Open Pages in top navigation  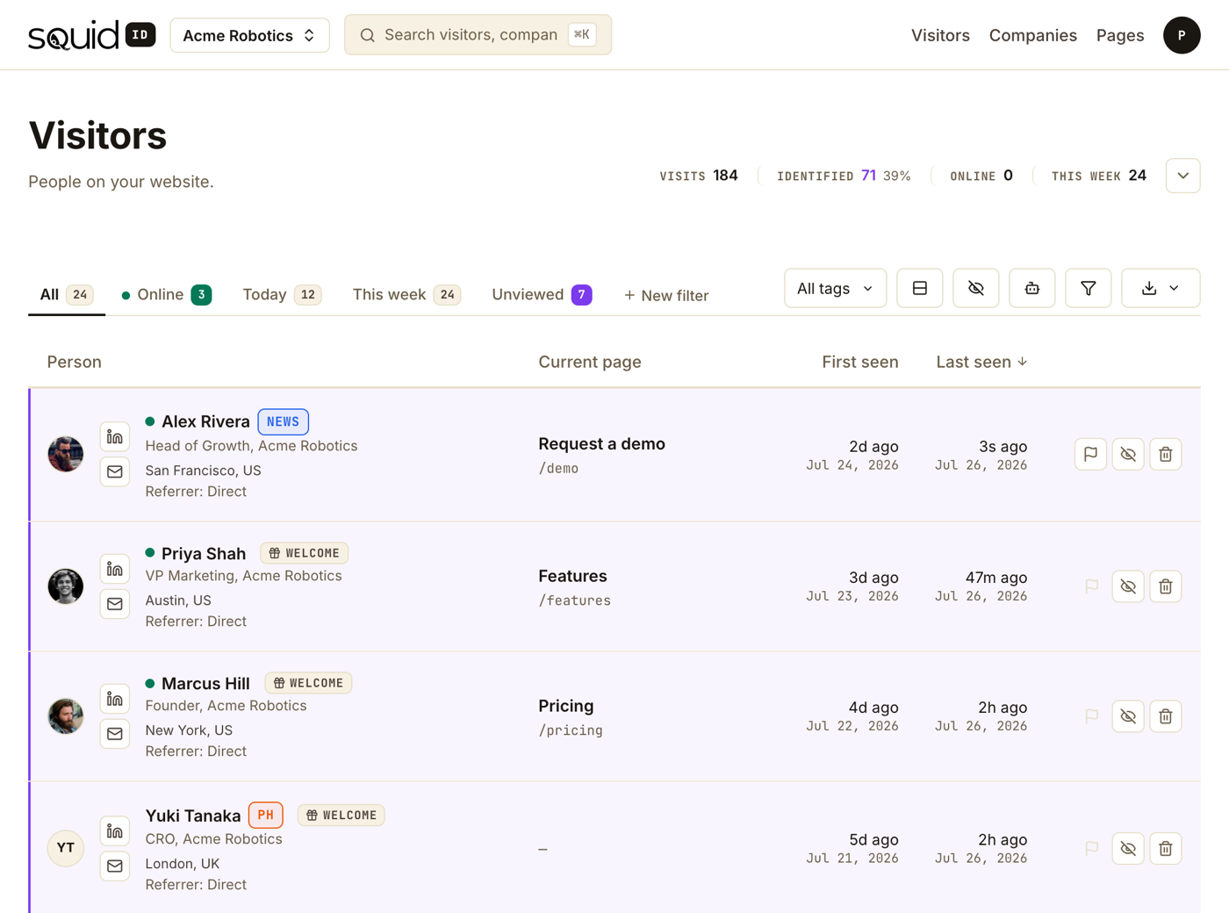pyautogui.click(x=1120, y=35)
